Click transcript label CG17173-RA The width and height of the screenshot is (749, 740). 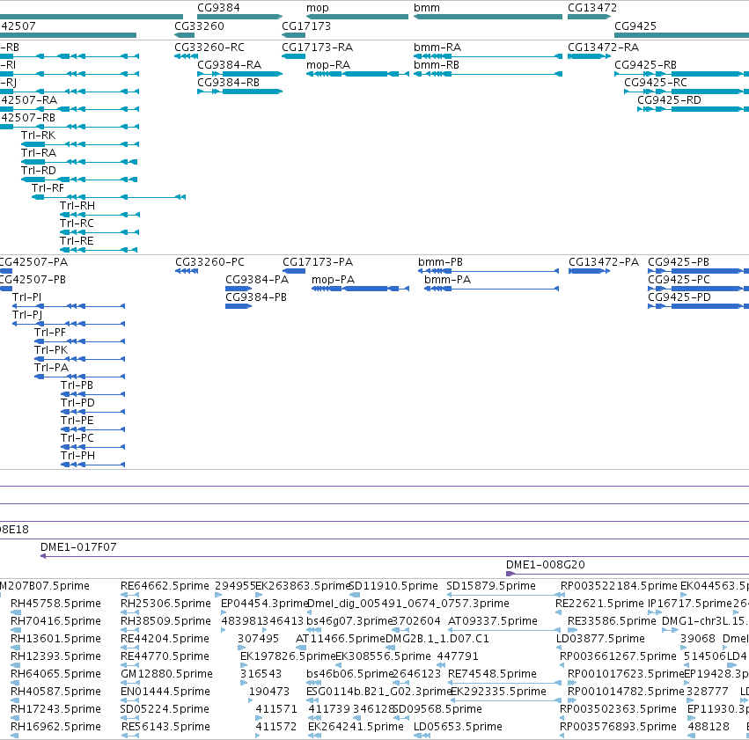(317, 48)
